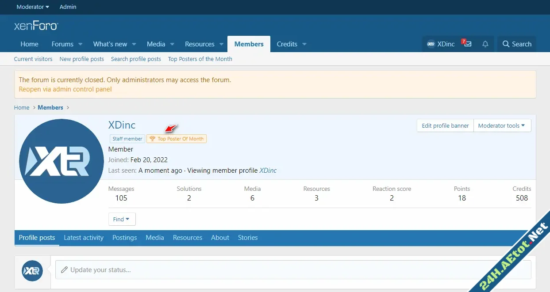
Task: Click the Update your status field
Action: click(292, 269)
